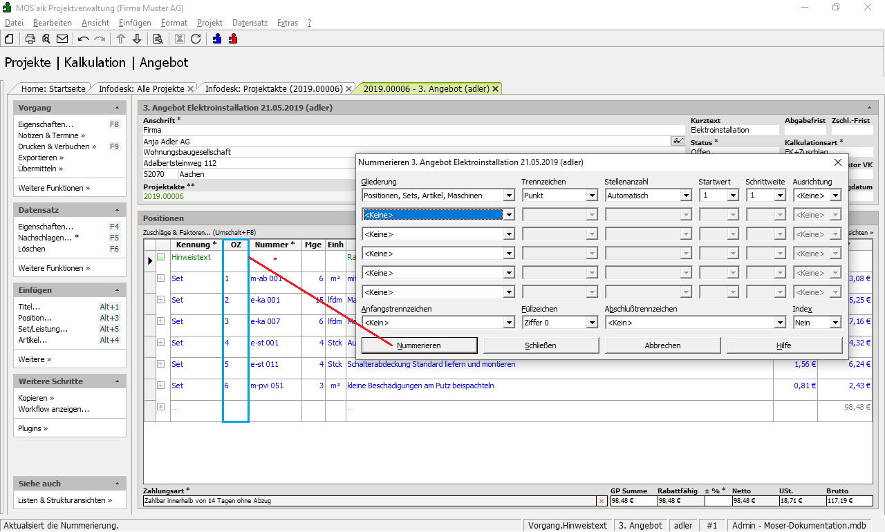Image resolution: width=885 pixels, height=532 pixels.
Task: Click the undo arrow icon
Action: pos(84,39)
